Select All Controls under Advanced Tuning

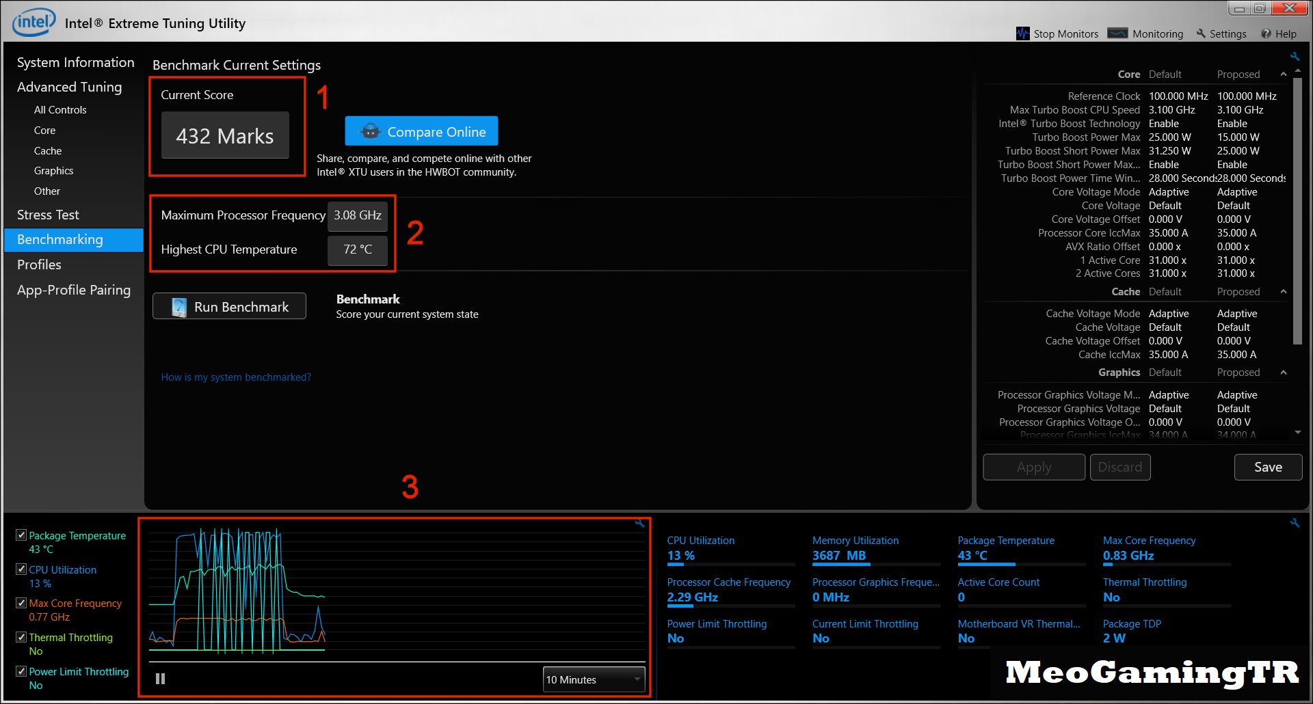[60, 109]
